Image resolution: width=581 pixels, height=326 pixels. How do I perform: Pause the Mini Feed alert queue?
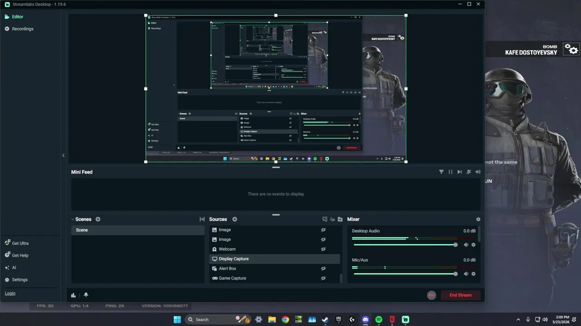point(450,172)
